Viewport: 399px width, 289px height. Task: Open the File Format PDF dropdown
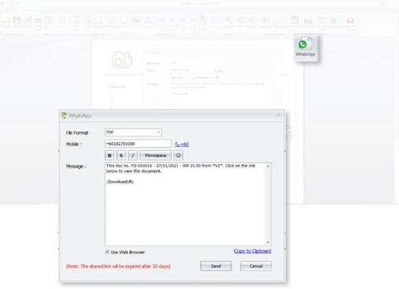[x=133, y=133]
